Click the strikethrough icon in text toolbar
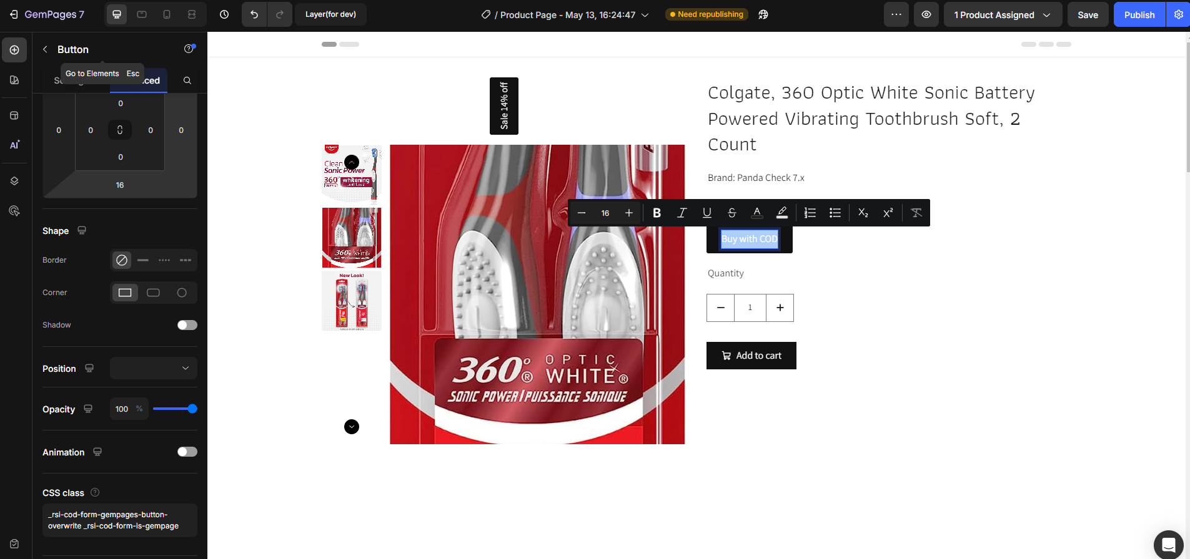 tap(731, 213)
